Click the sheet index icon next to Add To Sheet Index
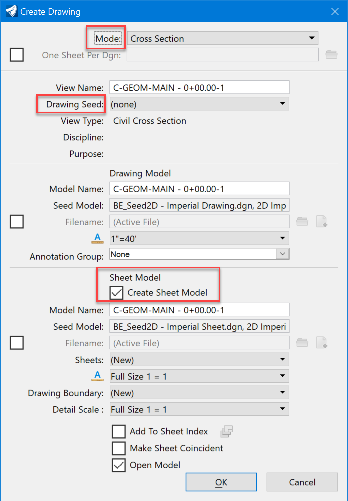The height and width of the screenshot is (501, 348). pyautogui.click(x=226, y=431)
